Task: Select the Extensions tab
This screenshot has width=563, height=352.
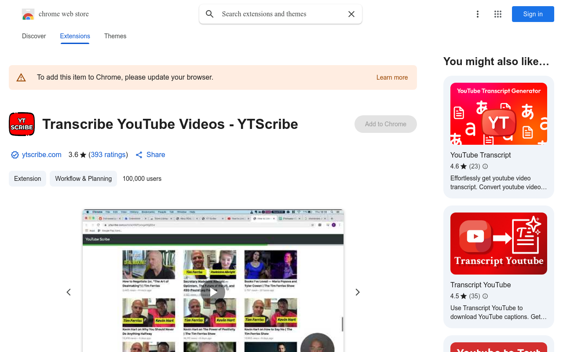Action: (75, 36)
